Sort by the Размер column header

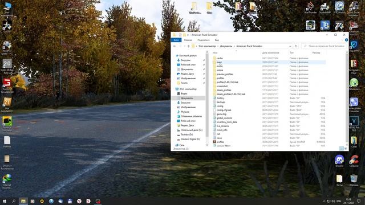click(x=318, y=53)
